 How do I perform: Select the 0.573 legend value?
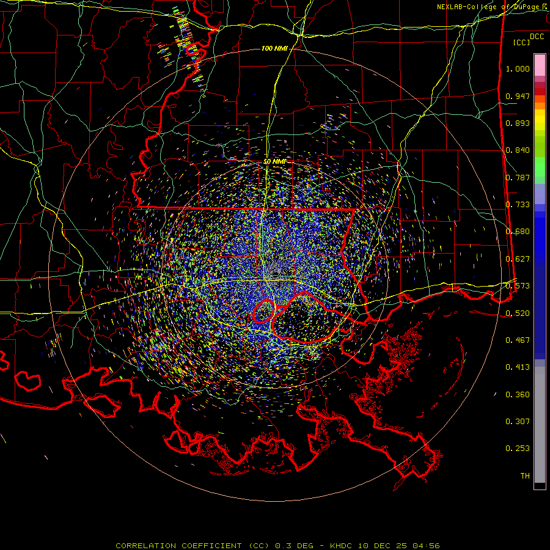pos(518,286)
